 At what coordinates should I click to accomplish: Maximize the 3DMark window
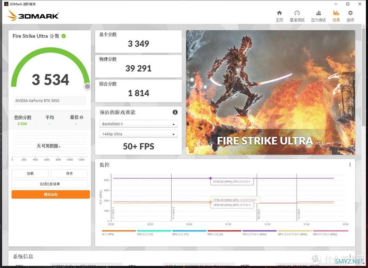pos(348,4)
